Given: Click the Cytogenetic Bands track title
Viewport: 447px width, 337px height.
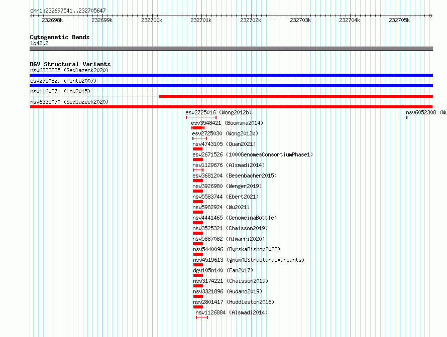Looking at the screenshot, I should [x=60, y=37].
